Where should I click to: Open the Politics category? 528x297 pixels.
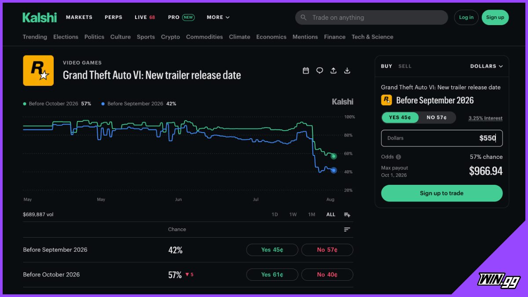pos(94,37)
